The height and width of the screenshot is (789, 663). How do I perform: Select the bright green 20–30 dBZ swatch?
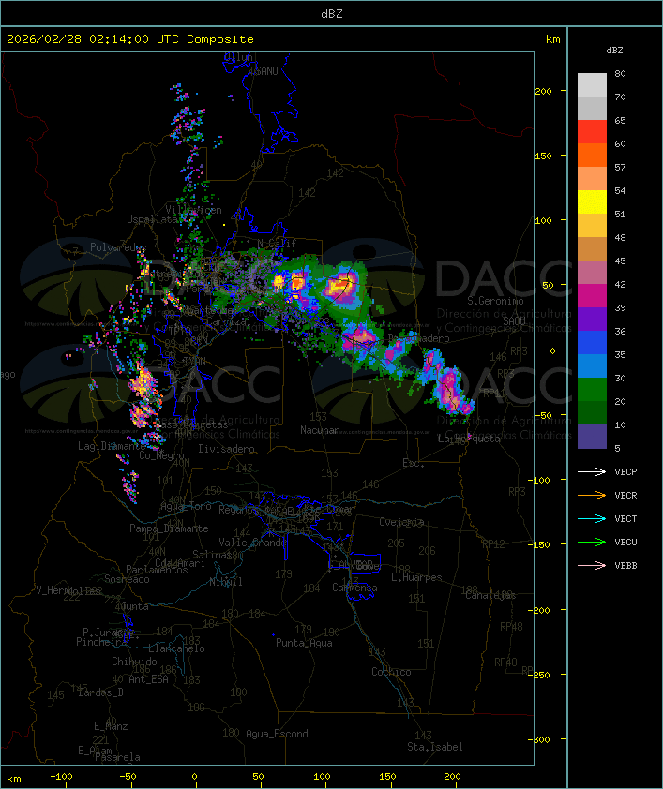tap(592, 389)
